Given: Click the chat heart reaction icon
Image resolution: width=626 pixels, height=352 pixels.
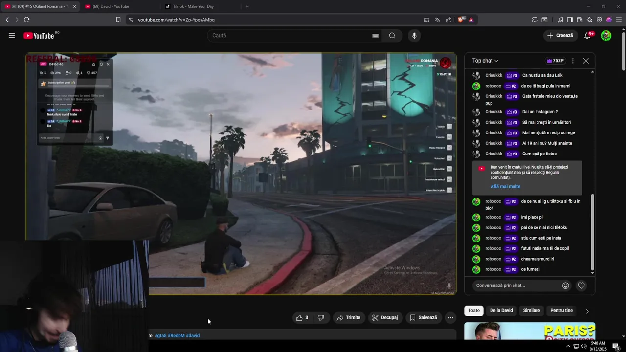Looking at the screenshot, I should [x=581, y=286].
